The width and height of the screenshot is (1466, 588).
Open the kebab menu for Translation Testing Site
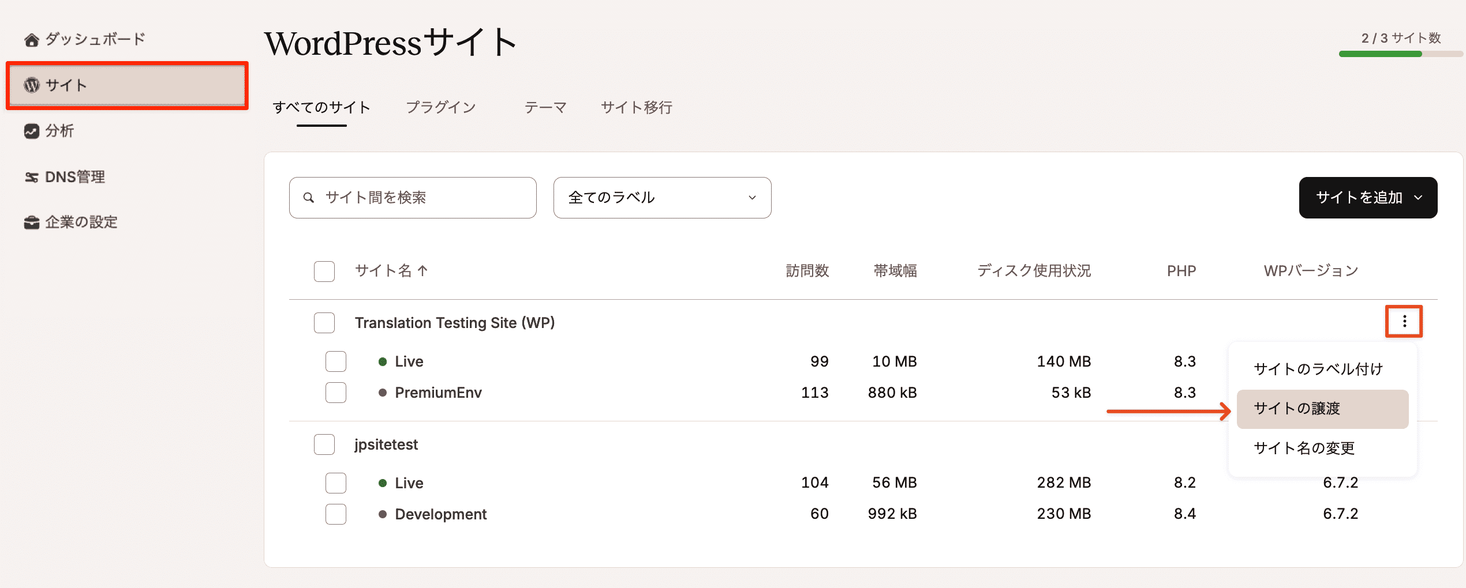1404,322
